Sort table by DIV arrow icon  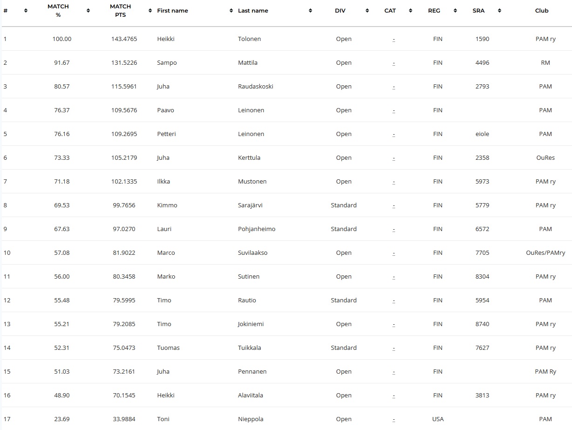(x=367, y=11)
